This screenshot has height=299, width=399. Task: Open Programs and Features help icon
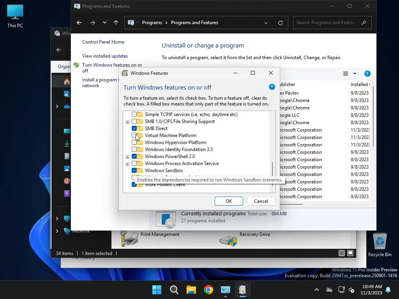[x=367, y=74]
